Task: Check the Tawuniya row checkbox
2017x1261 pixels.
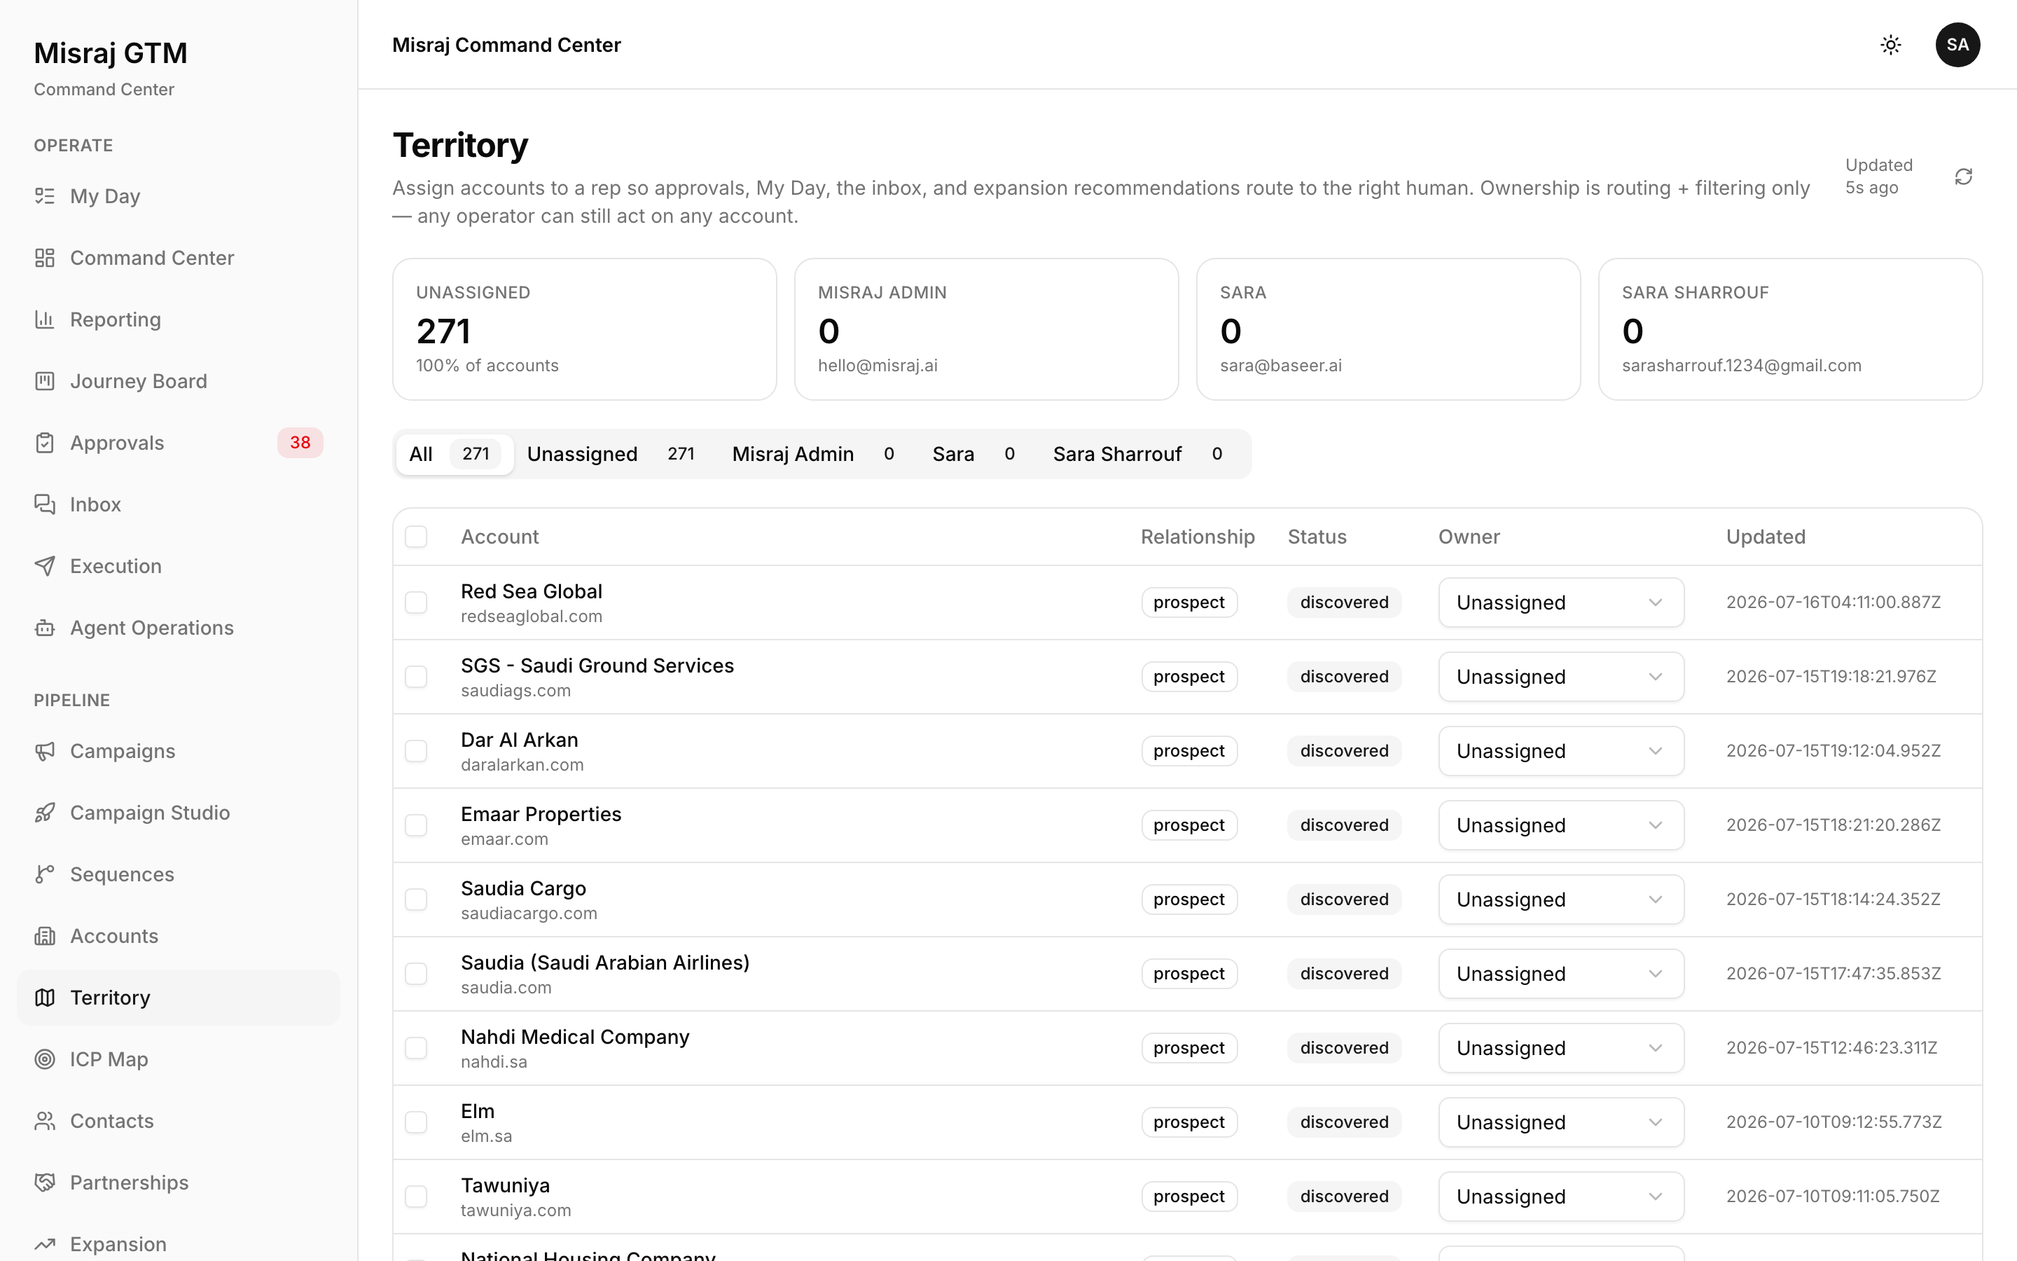Action: [416, 1197]
